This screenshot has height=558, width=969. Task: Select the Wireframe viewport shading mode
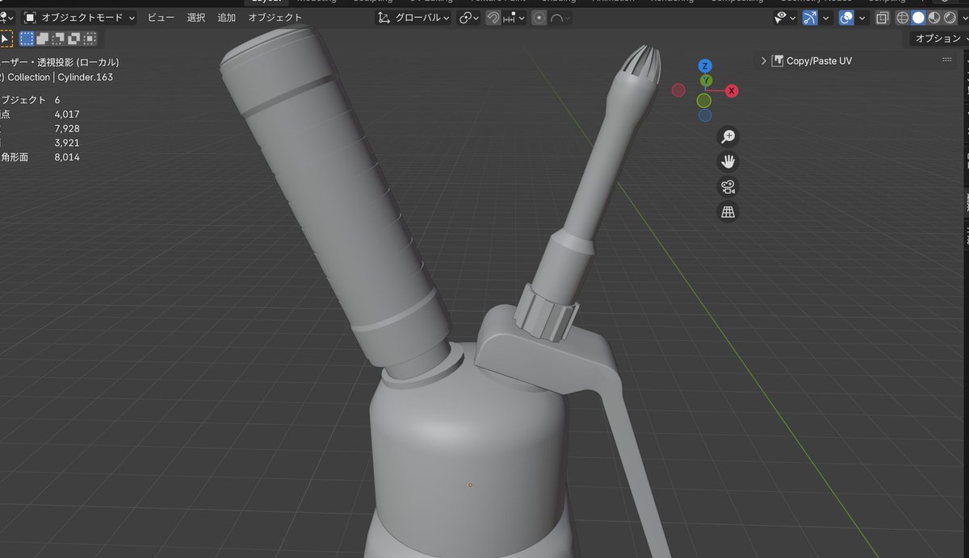(902, 17)
